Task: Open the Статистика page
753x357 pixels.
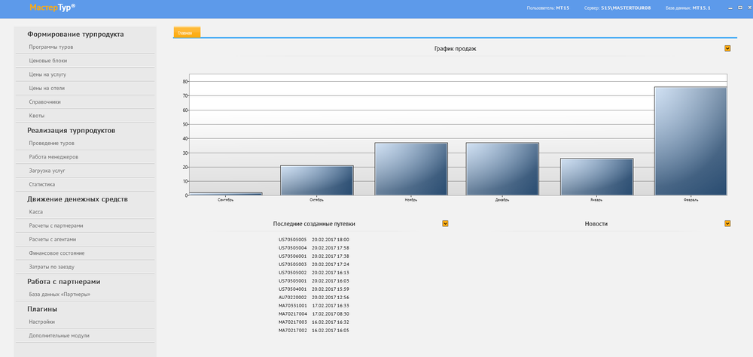Action: [41, 184]
